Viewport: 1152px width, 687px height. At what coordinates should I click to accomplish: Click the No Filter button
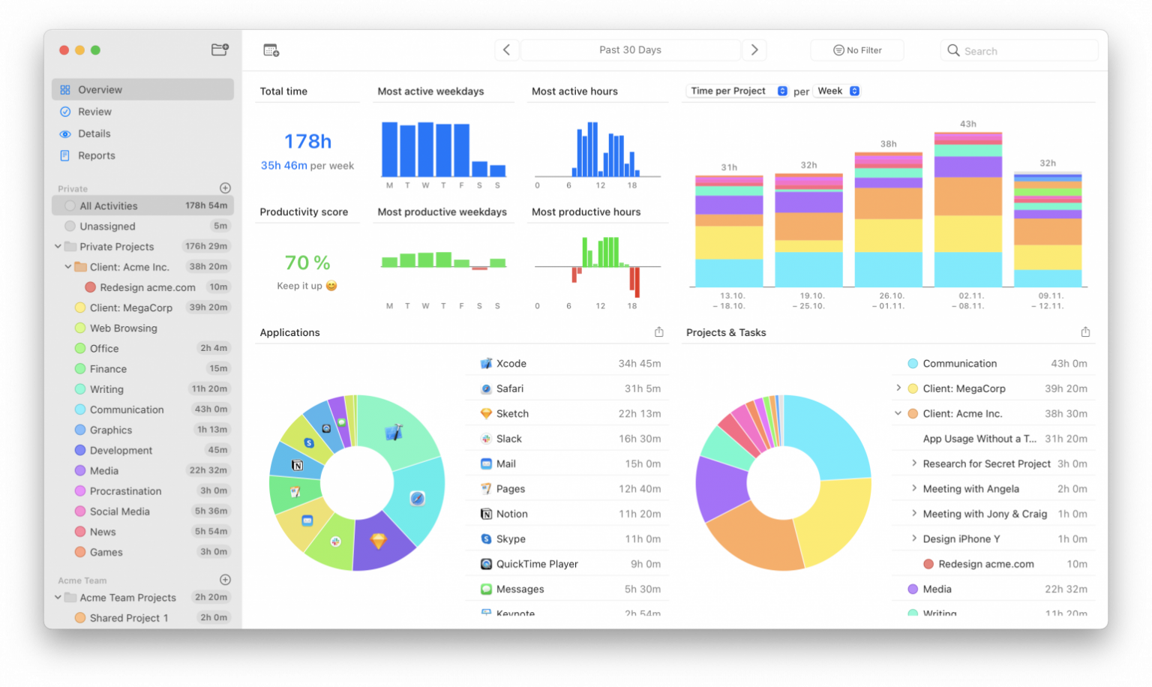tap(856, 49)
